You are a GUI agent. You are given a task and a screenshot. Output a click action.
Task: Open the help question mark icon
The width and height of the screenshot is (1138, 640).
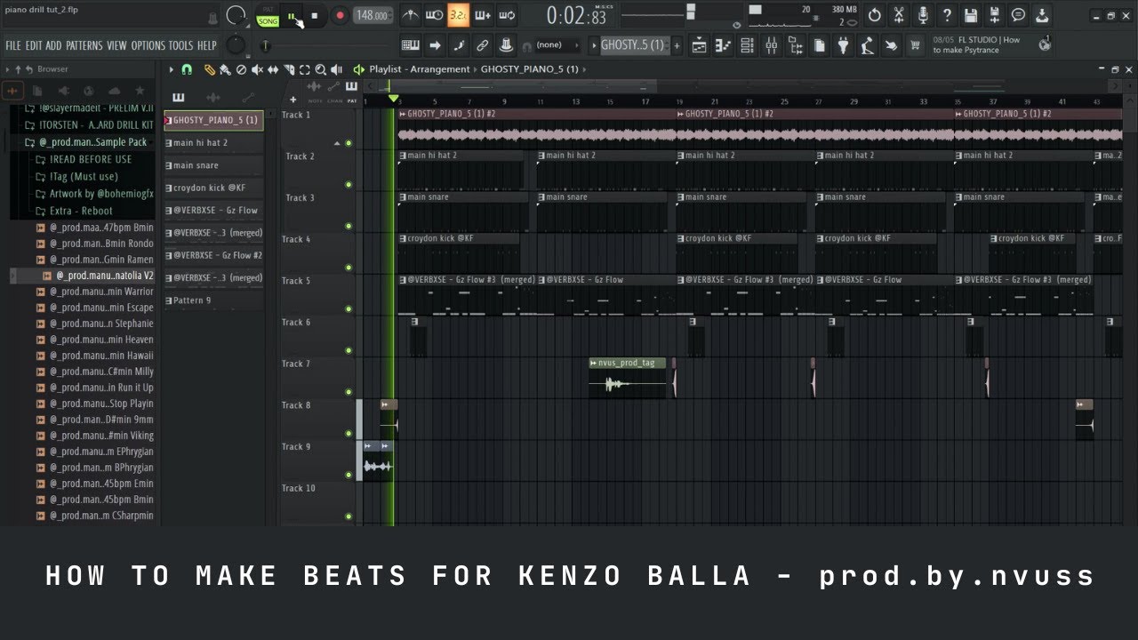tap(947, 15)
